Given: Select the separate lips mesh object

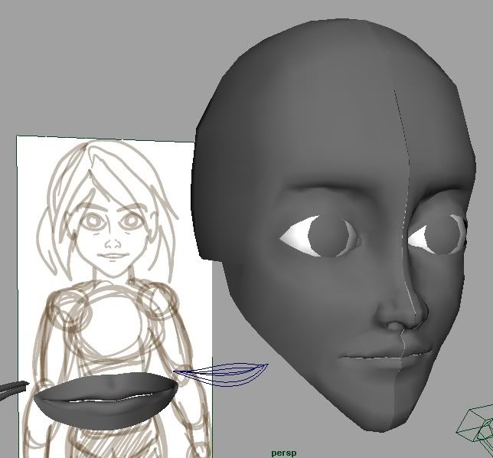Looking at the screenshot, I should pyautogui.click(x=106, y=400).
